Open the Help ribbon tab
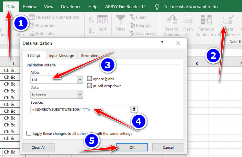Image resolution: width=242 pixels, height=157 pixels. click(x=93, y=7)
